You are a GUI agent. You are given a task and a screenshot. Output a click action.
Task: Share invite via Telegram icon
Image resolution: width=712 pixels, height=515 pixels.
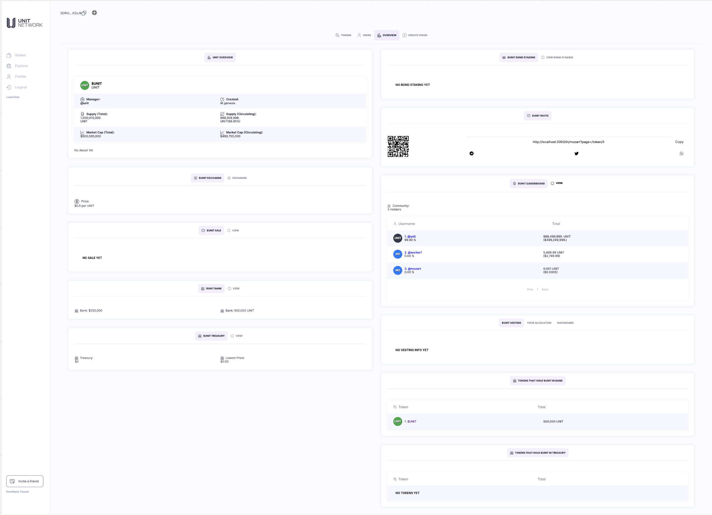click(x=471, y=154)
